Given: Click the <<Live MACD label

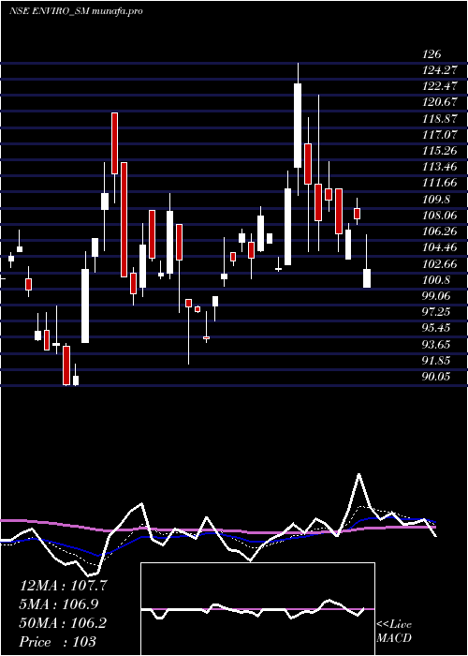Looking at the screenshot, I should pyautogui.click(x=394, y=632).
